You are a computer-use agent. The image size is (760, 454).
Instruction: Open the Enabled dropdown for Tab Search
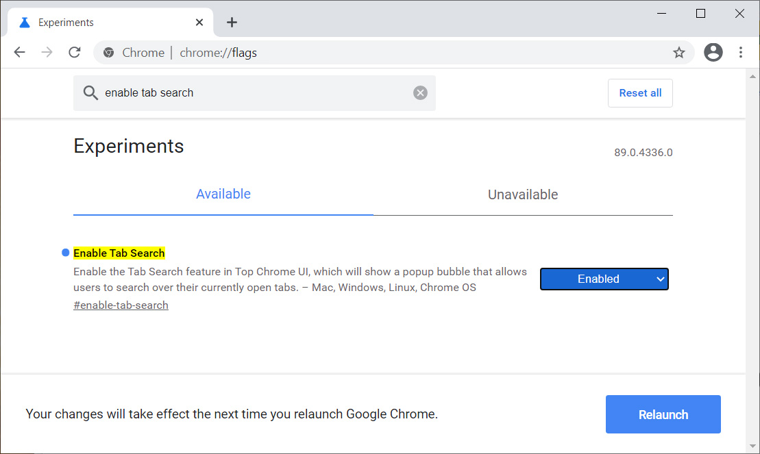(604, 279)
